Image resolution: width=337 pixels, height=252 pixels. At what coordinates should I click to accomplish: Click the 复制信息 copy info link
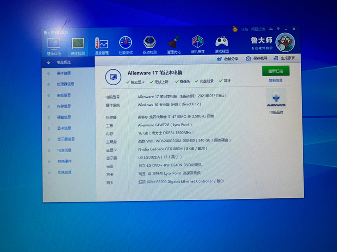275,80
